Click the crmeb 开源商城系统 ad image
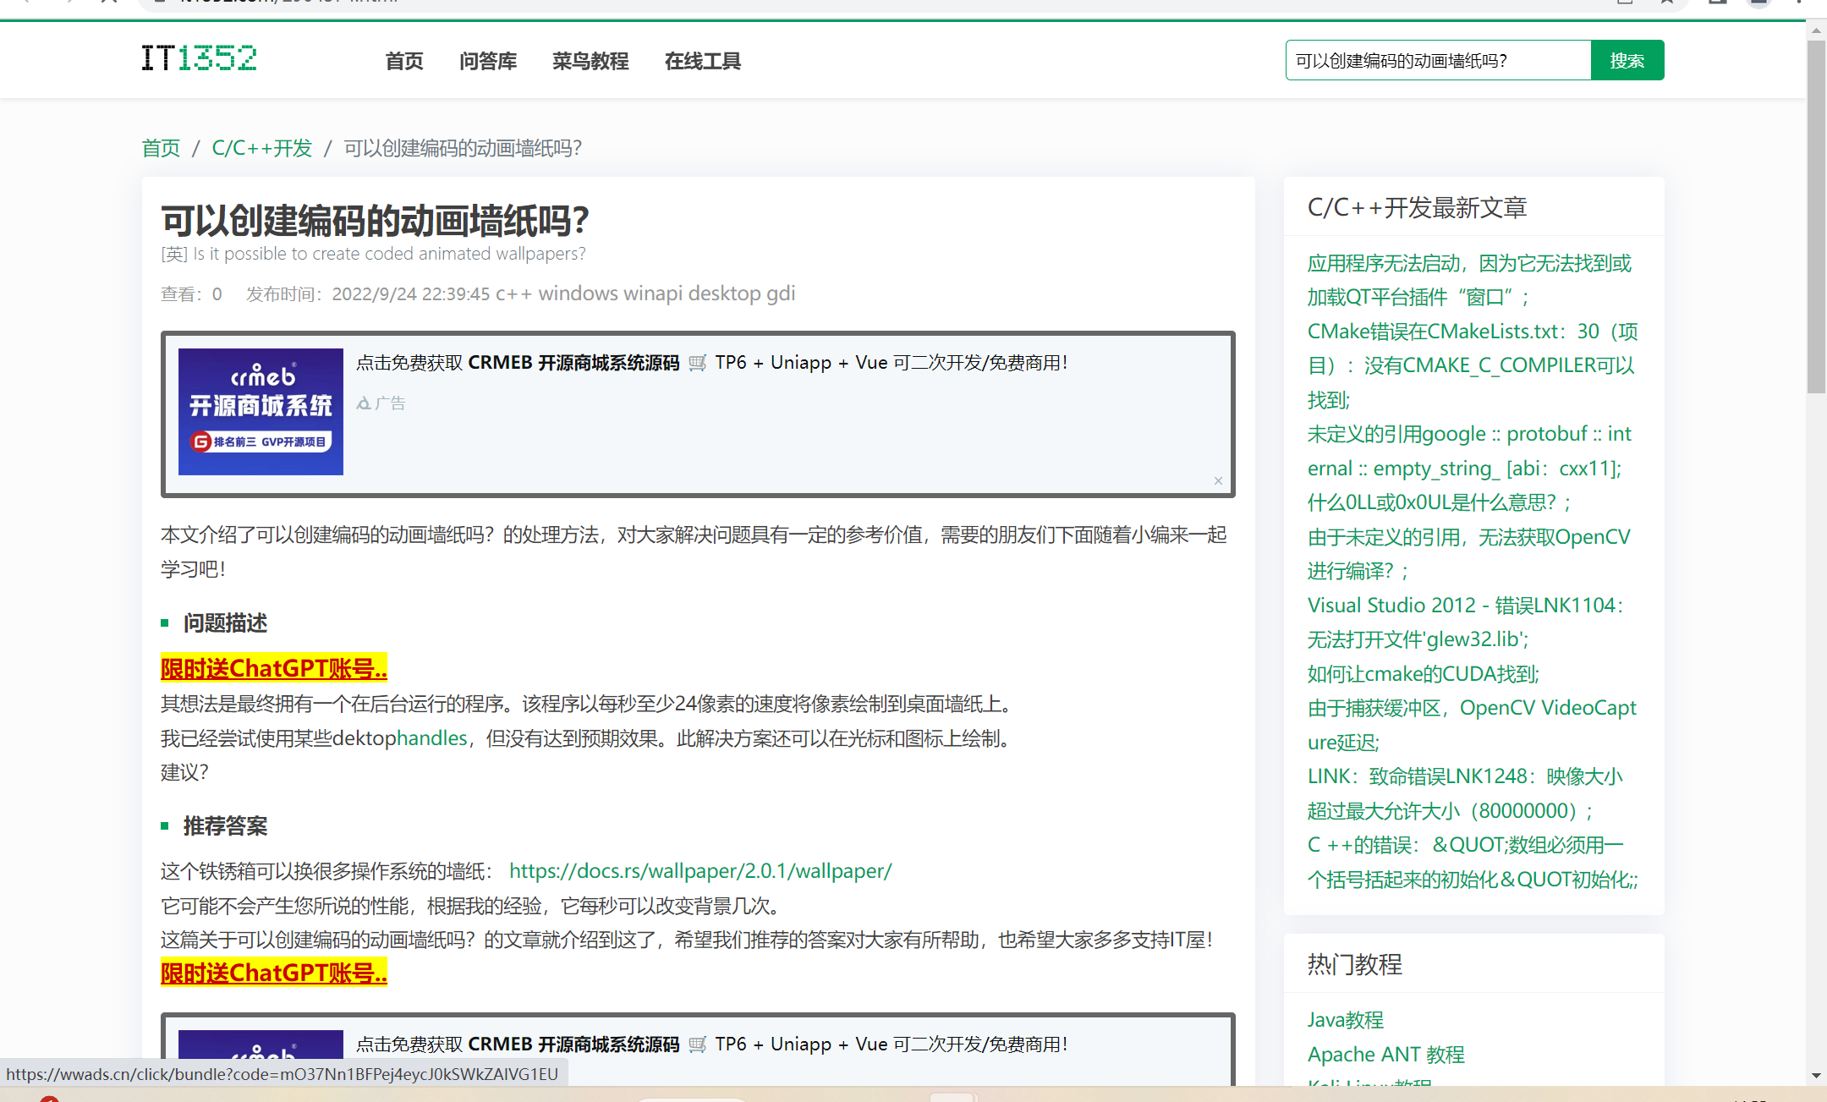The height and width of the screenshot is (1102, 1827). [x=261, y=412]
